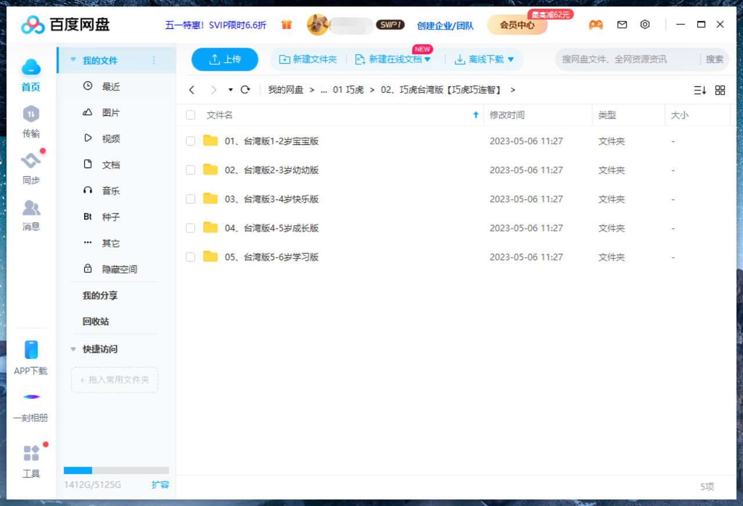
Task: Open 文档 documents category
Action: point(110,165)
